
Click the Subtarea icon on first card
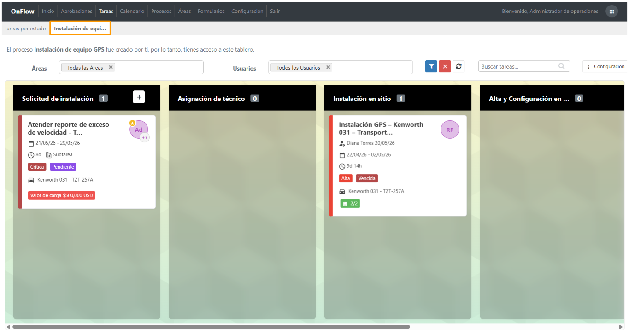[x=48, y=155]
